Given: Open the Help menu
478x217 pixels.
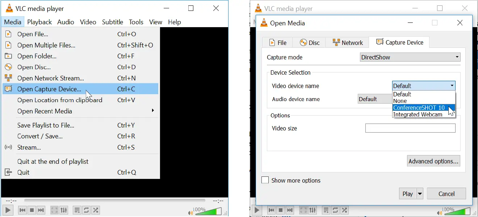Looking at the screenshot, I should (175, 22).
